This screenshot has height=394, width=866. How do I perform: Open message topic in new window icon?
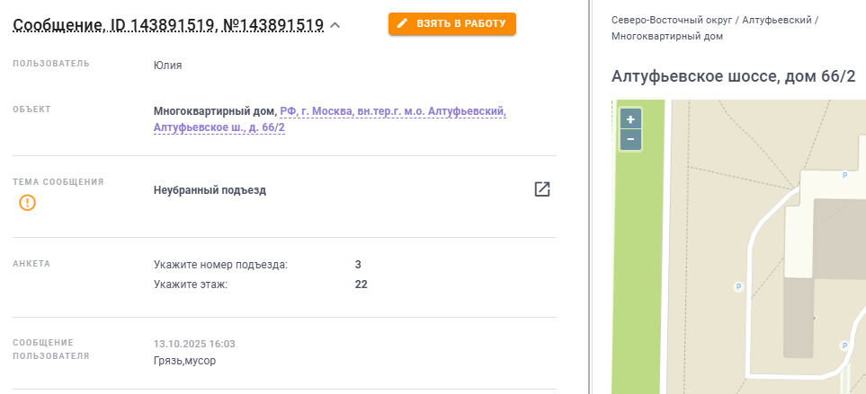tap(542, 189)
